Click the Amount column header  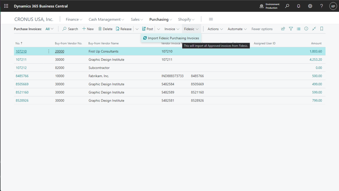pos(316,43)
